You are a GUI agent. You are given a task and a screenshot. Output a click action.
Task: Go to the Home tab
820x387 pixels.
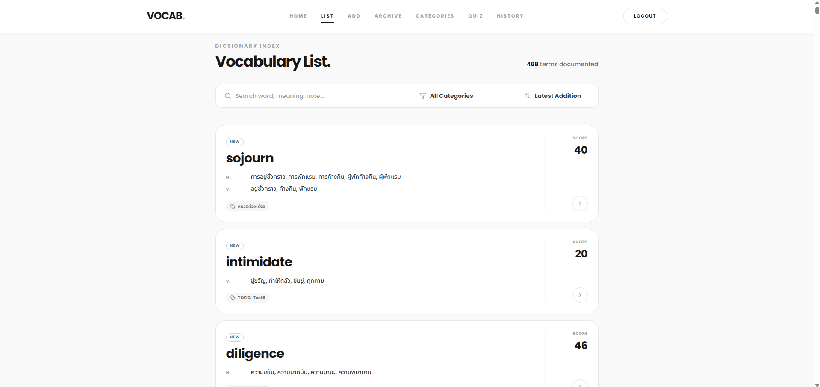pos(298,16)
